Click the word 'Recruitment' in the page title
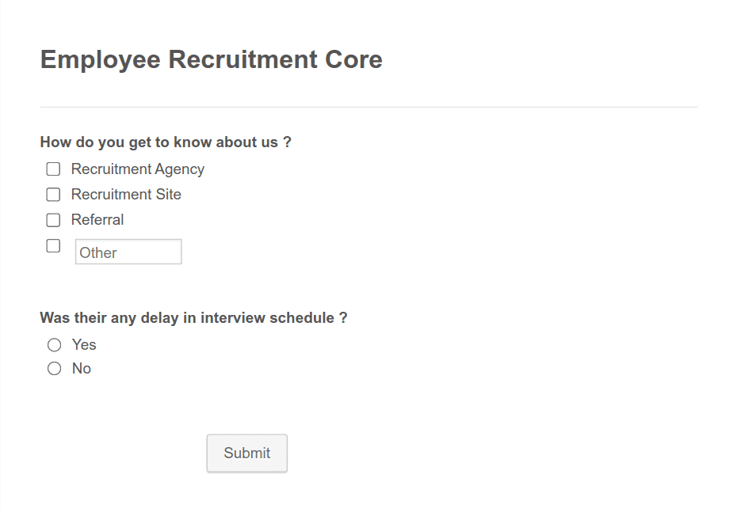737x512 pixels. click(242, 59)
